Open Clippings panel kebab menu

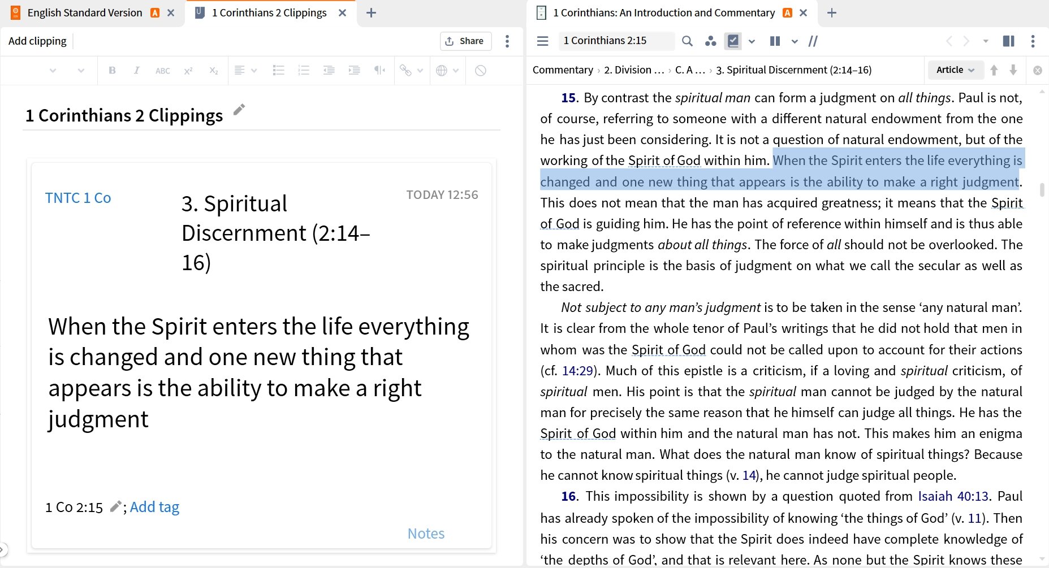coord(507,41)
